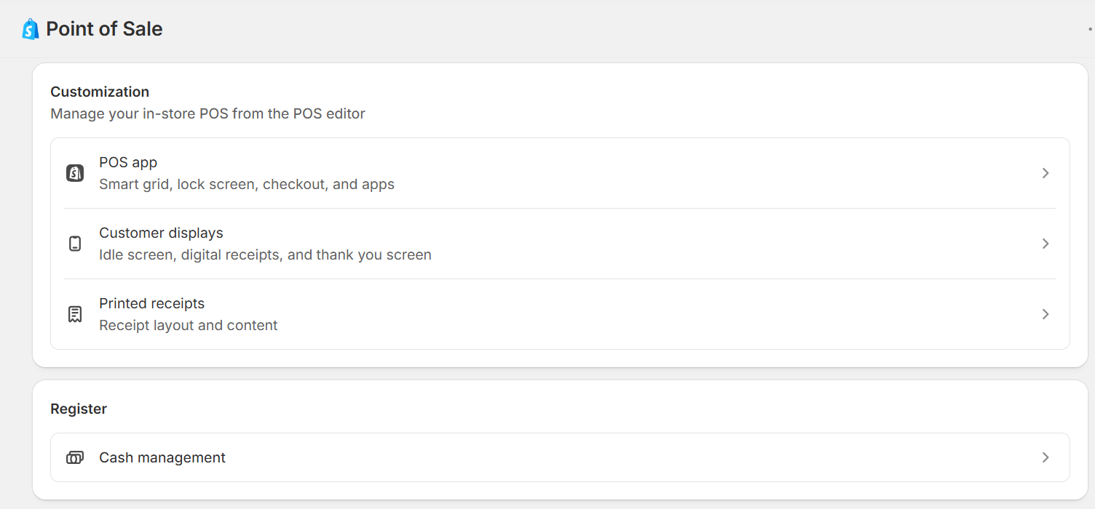The image size is (1095, 509).
Task: Click 'Smart grid, lock screen, checkout, and apps' text
Action: pyautogui.click(x=247, y=184)
